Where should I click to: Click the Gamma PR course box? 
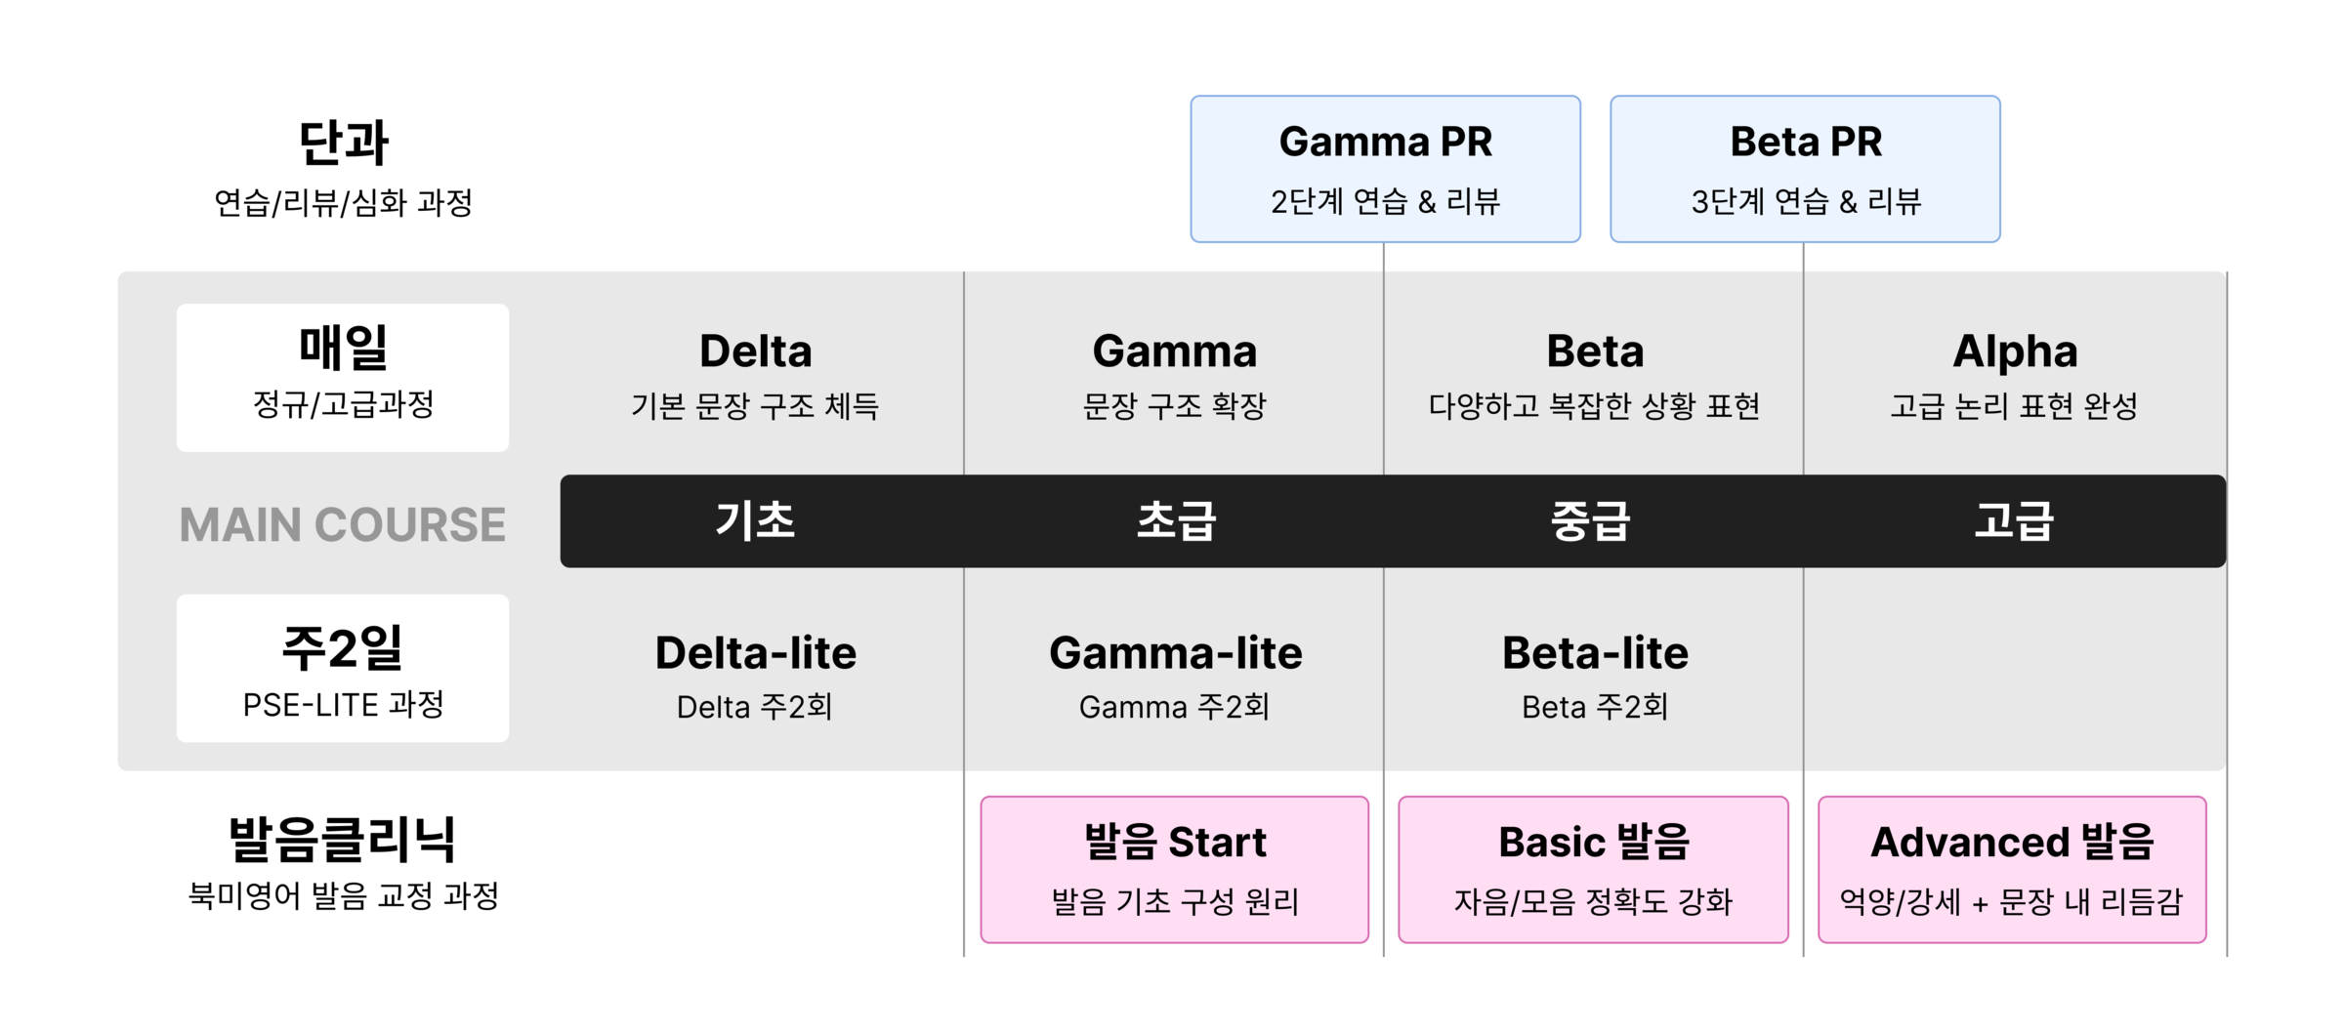click(1385, 169)
